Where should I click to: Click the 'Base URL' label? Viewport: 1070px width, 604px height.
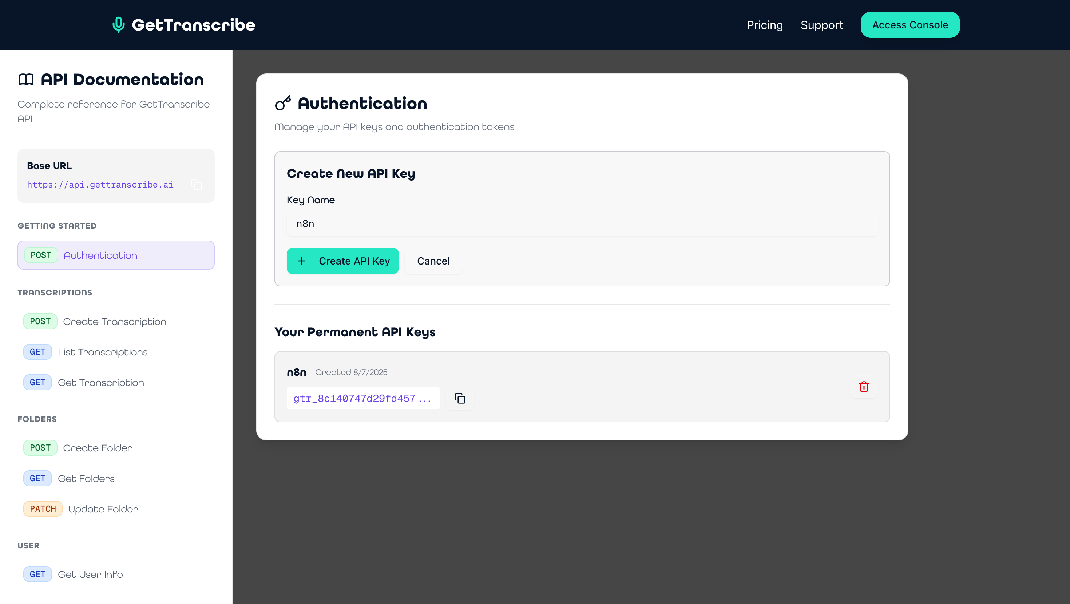click(49, 165)
